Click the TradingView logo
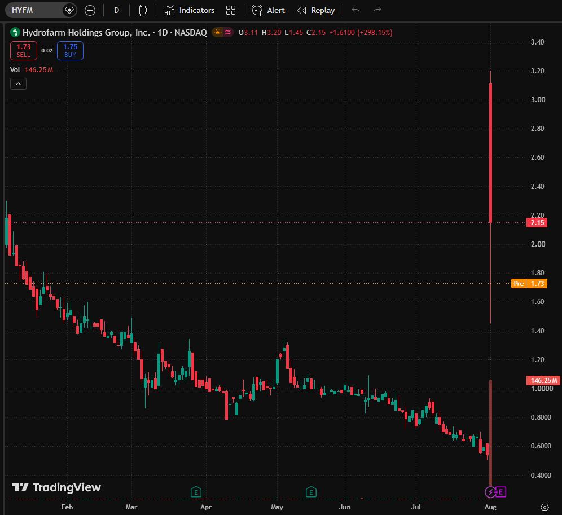 click(56, 487)
